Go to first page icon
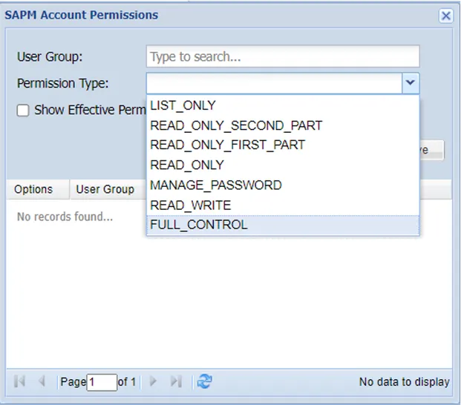 20,381
